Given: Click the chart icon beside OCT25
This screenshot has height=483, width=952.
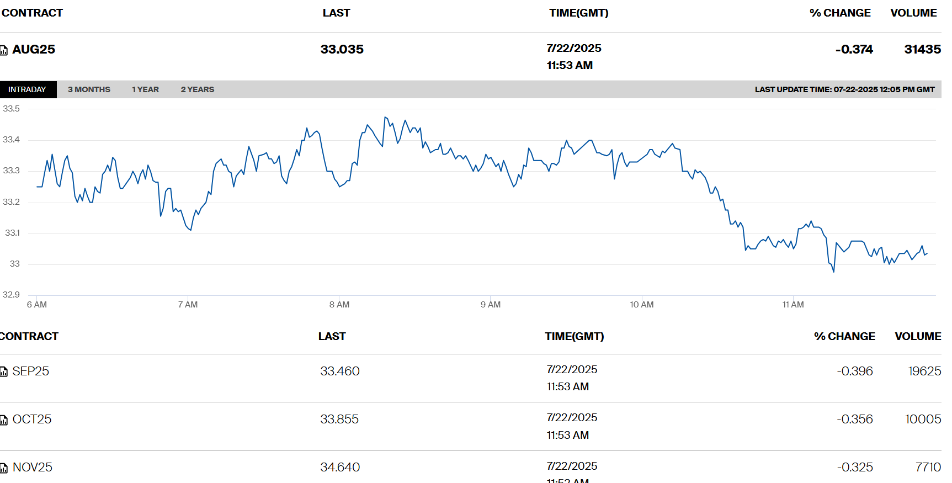Looking at the screenshot, I should (3, 420).
